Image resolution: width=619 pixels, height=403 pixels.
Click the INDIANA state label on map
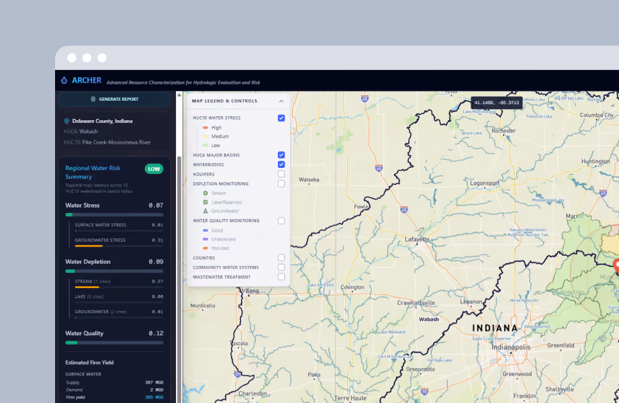(x=495, y=328)
